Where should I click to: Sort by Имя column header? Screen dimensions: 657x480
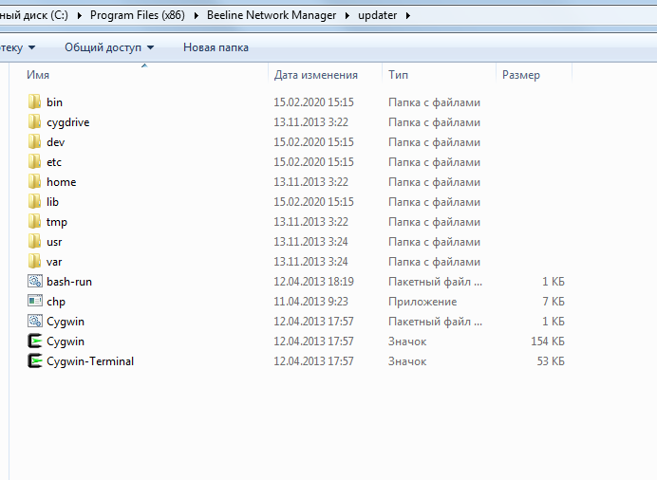[38, 75]
